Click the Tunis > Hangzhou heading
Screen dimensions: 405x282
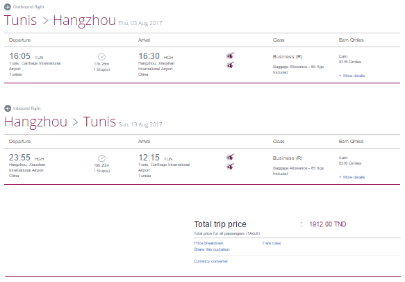60,20
